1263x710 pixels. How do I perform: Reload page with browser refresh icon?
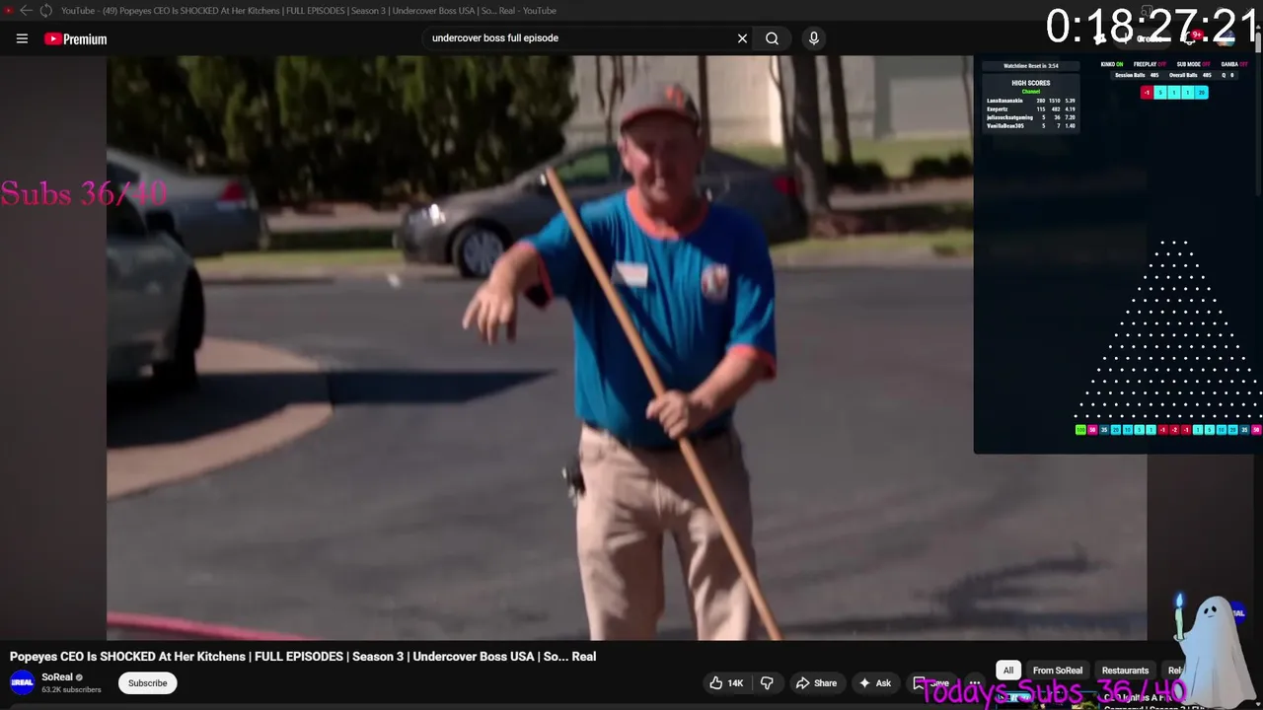pos(45,10)
